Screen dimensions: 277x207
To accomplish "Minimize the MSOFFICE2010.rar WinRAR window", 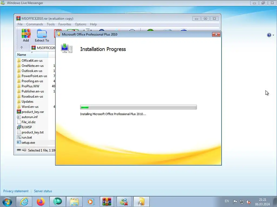I will (x=196, y=19).
